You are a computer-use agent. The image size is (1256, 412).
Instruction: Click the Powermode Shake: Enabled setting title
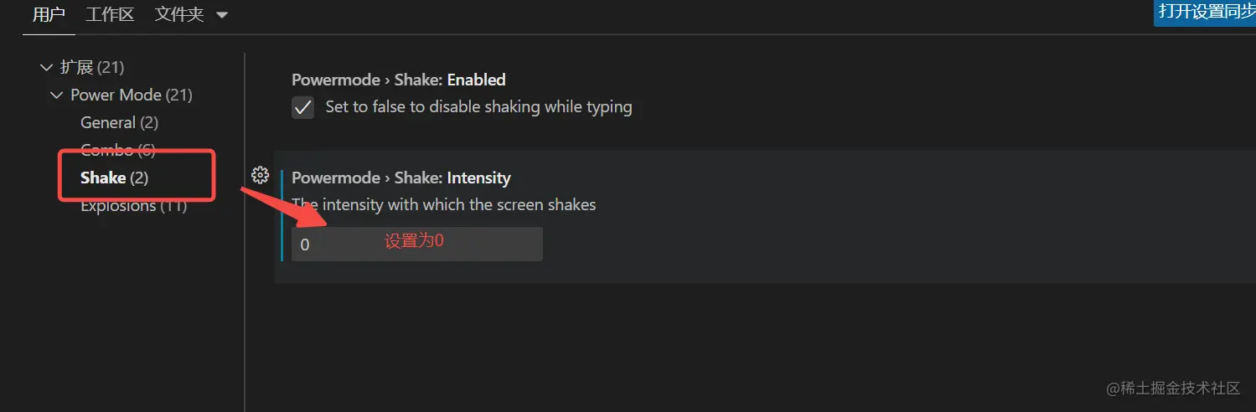[x=398, y=80]
